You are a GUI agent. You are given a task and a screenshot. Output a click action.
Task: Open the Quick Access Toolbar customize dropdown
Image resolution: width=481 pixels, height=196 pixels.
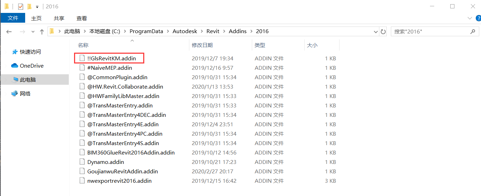(37, 7)
